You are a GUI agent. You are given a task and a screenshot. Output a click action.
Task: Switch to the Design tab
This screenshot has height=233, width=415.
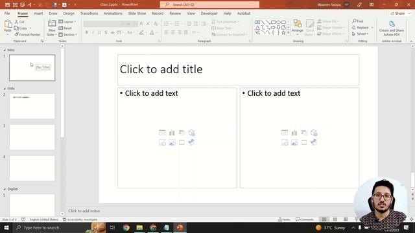pos(69,13)
